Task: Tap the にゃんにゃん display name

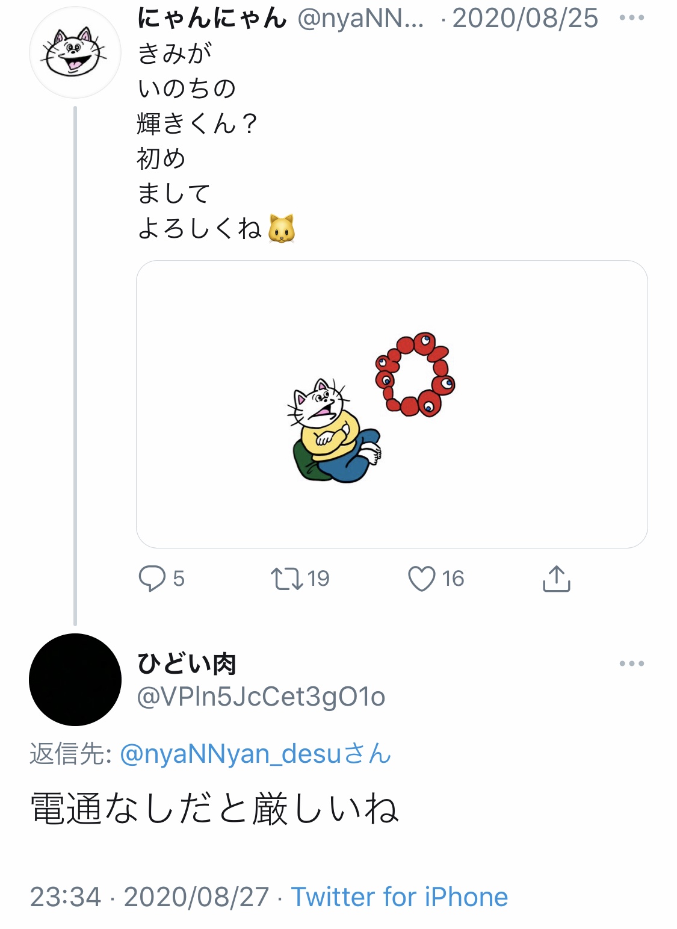Action: point(212,18)
